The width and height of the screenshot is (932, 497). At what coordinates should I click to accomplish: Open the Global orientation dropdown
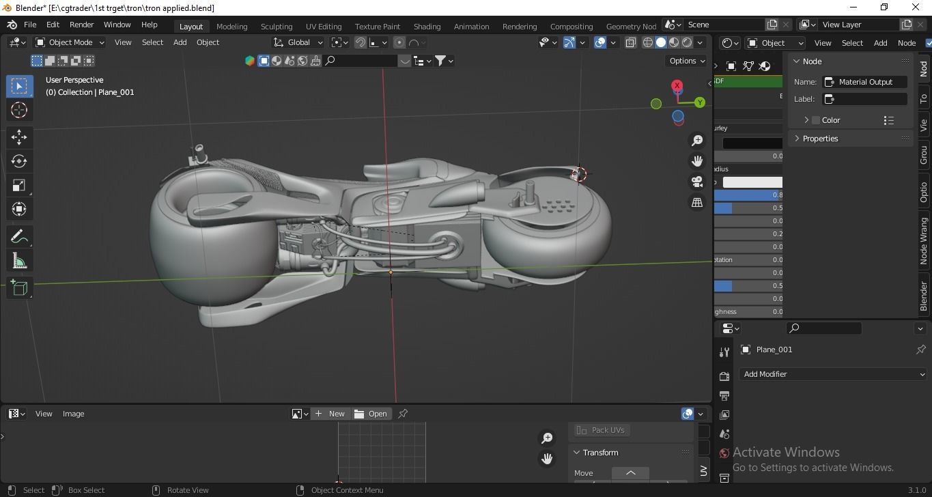point(298,42)
